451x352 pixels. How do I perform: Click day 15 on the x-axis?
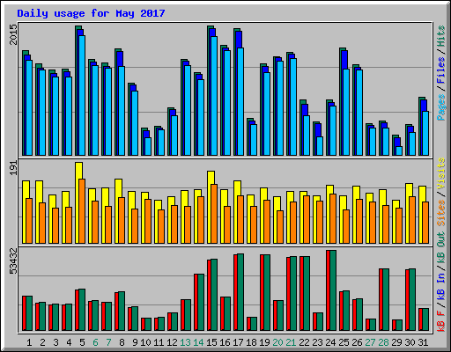pos(211,342)
